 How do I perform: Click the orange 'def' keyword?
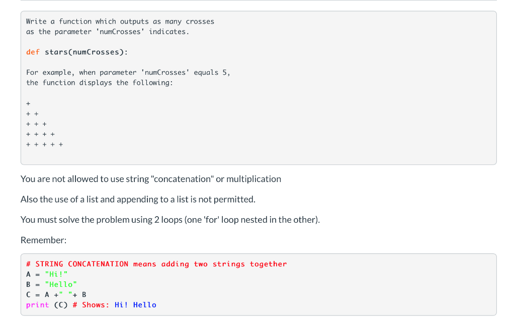coord(33,52)
